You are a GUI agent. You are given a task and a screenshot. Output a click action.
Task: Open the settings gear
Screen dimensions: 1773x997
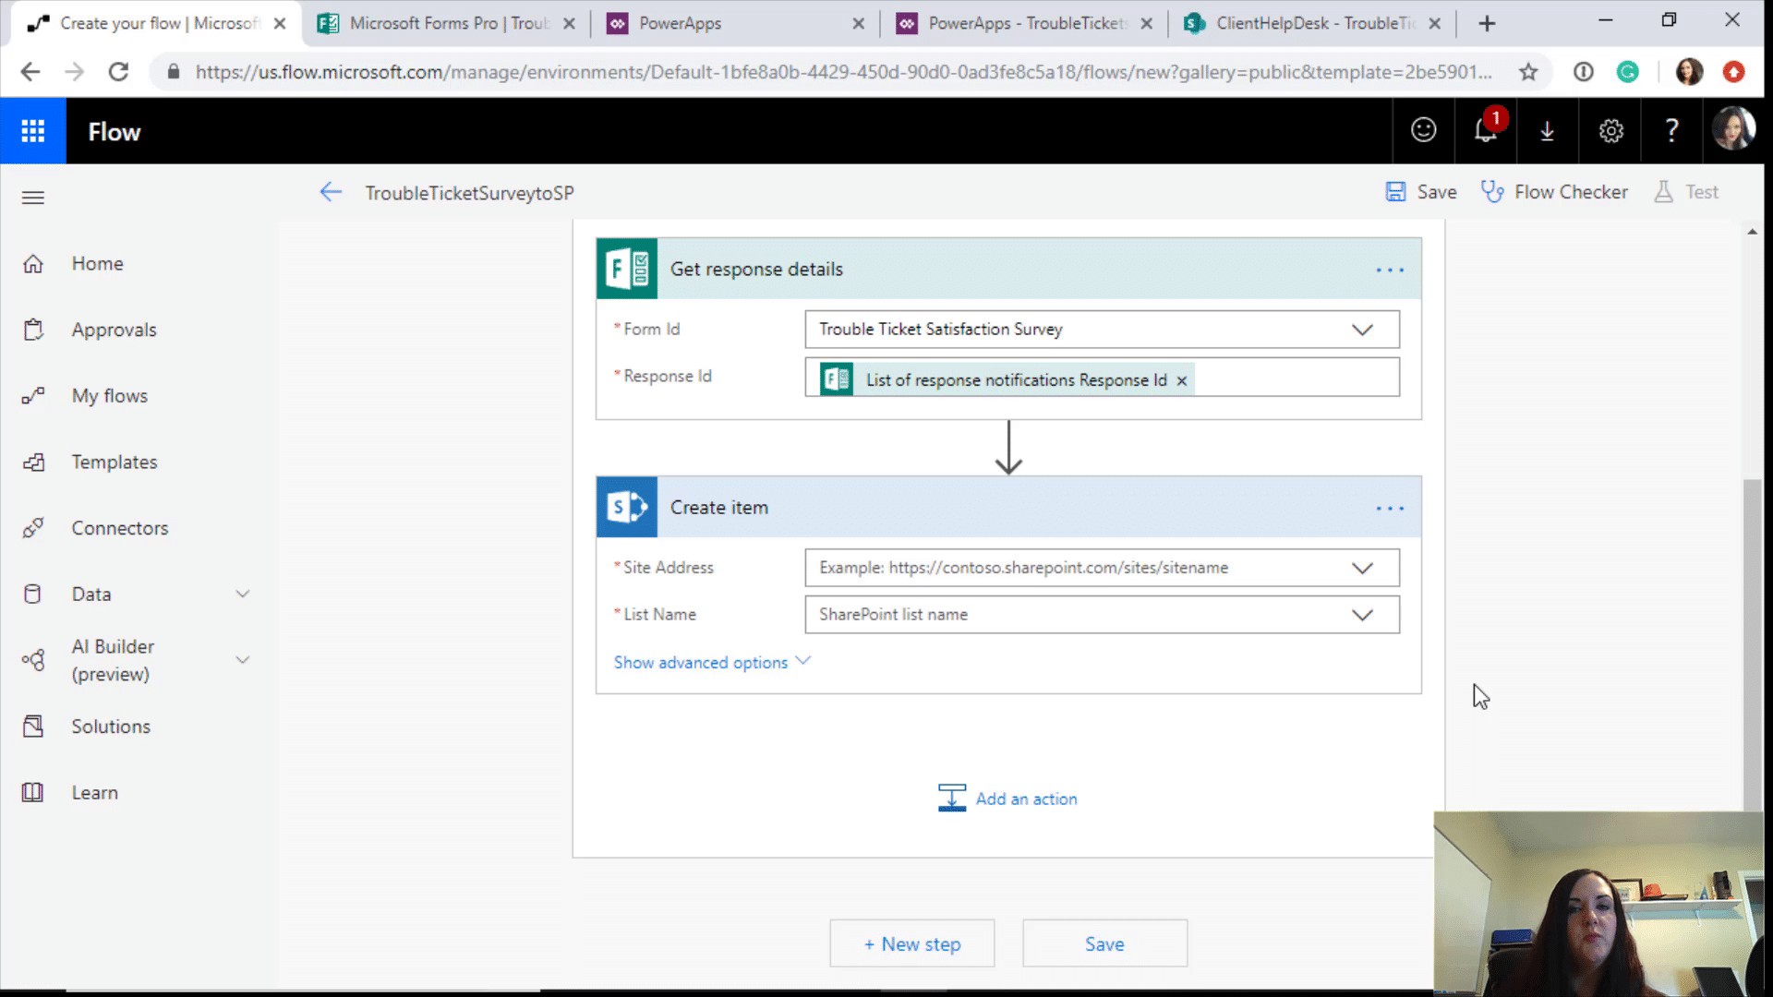[1610, 131]
